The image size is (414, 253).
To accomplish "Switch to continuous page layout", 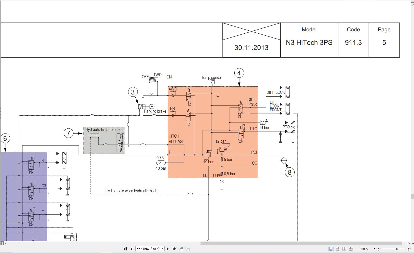I will tap(337, 249).
